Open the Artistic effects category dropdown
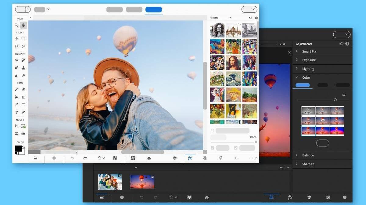The image size is (366, 205). point(220,18)
